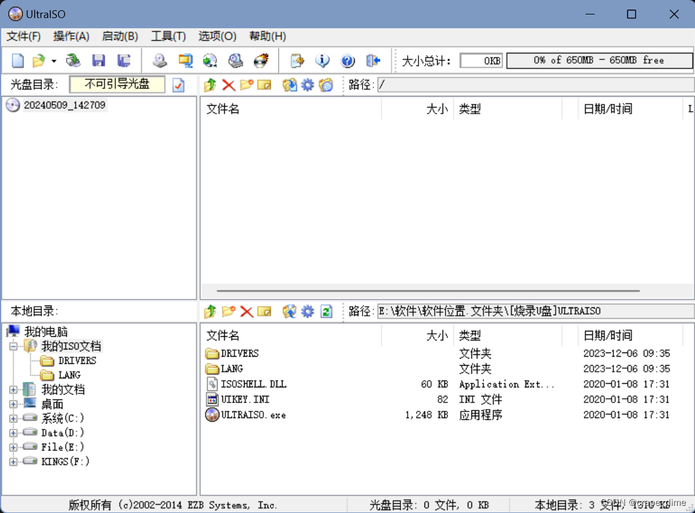Select ISOSHELL.DLL in the file list
Screen dimensions: 695x513
(x=254, y=384)
